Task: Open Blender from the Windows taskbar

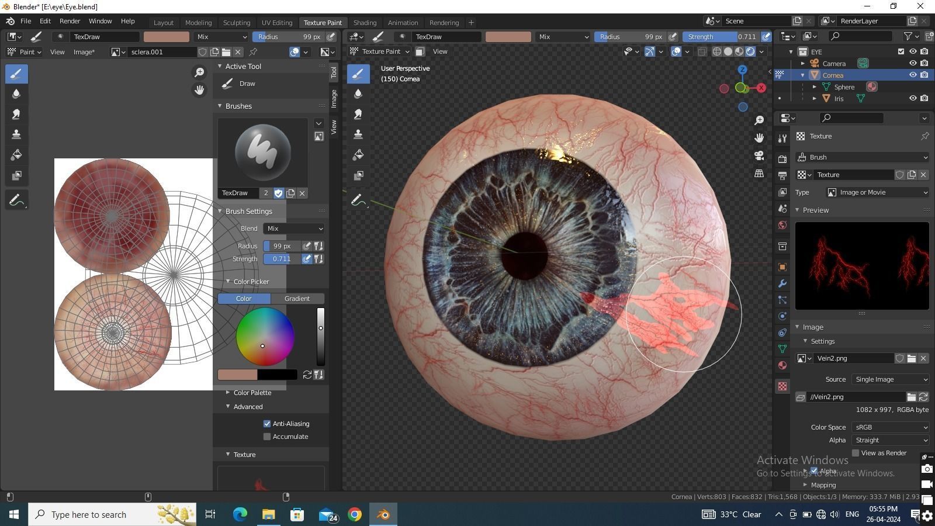Action: point(383,514)
